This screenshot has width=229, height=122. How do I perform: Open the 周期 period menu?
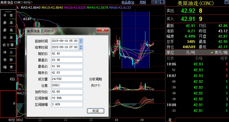coord(142,2)
